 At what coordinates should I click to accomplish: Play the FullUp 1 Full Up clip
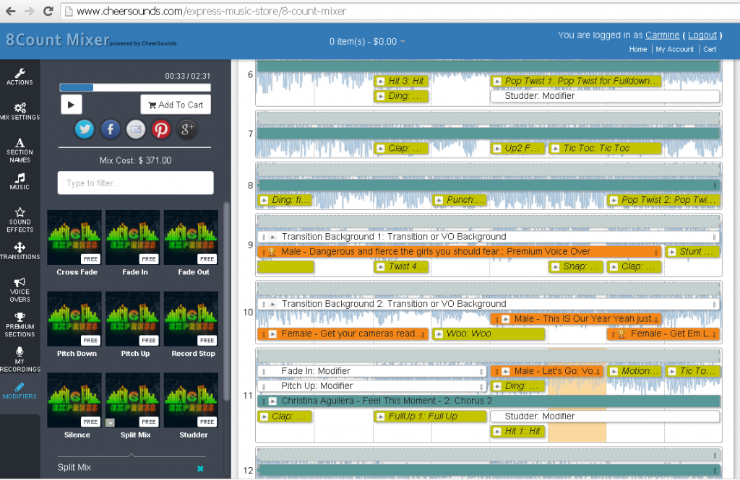coord(380,416)
